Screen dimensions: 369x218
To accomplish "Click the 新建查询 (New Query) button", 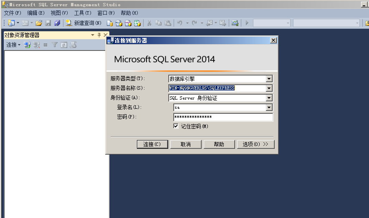I will tap(83, 23).
